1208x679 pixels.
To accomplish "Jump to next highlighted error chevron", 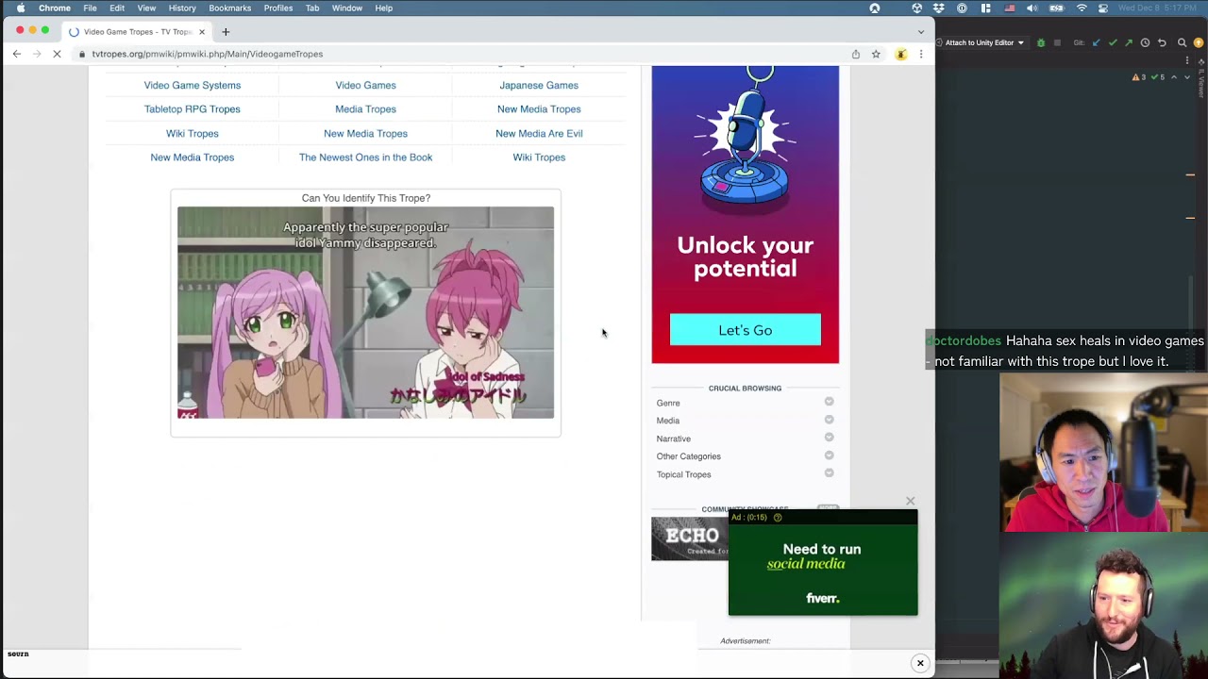I will click(1187, 77).
